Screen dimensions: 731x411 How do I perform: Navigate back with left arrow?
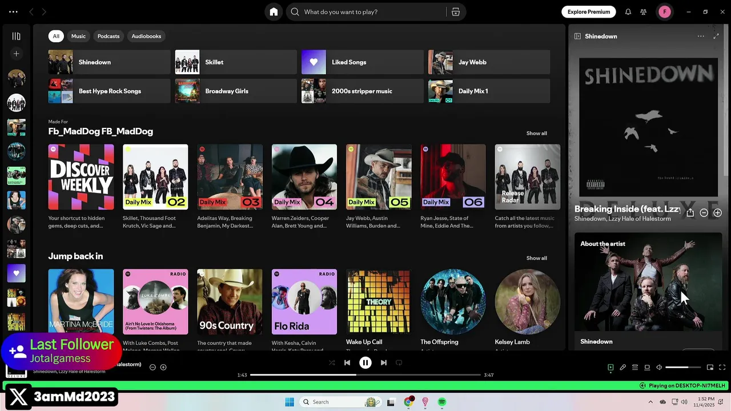click(x=31, y=12)
